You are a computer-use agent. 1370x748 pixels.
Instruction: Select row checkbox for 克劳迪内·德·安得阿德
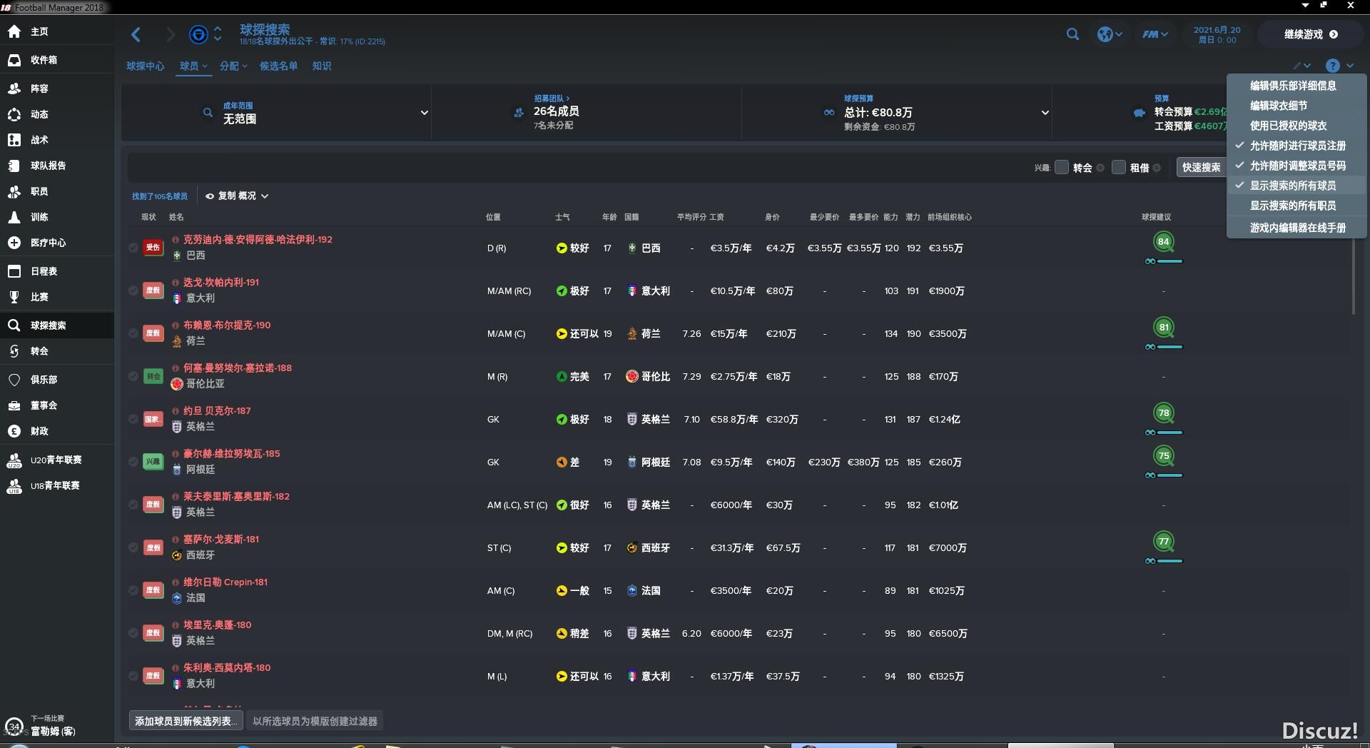point(133,248)
